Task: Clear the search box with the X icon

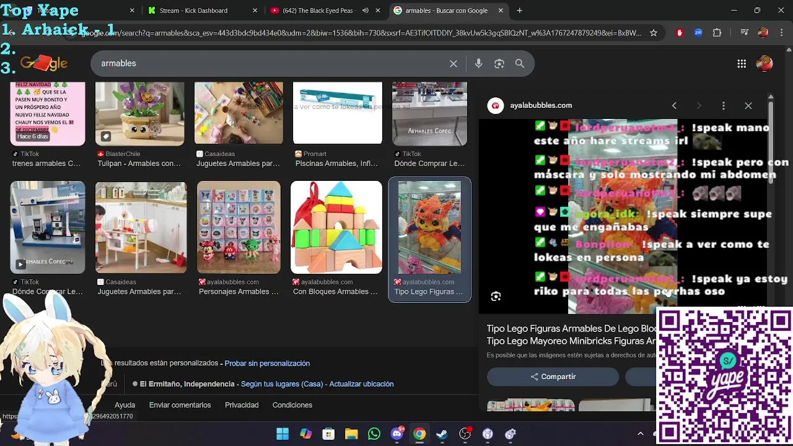Action: point(453,63)
